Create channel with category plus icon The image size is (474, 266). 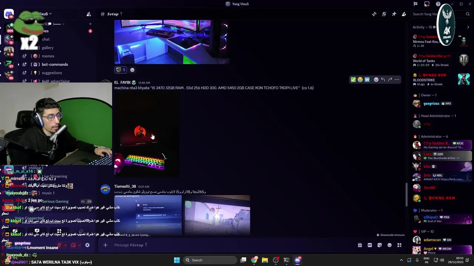tap(90, 24)
